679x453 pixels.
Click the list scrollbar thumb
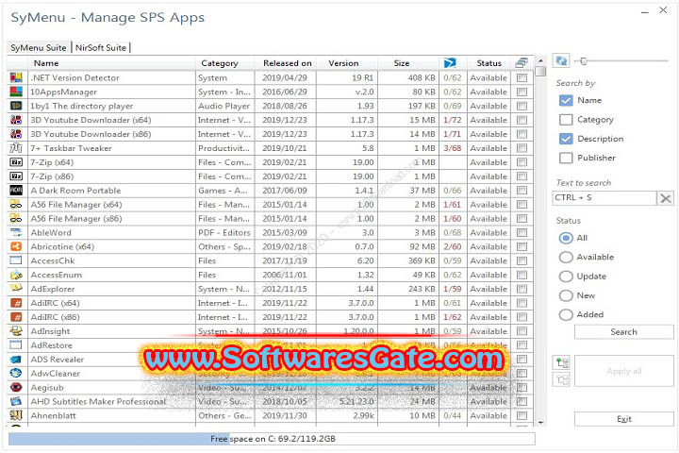click(x=540, y=71)
